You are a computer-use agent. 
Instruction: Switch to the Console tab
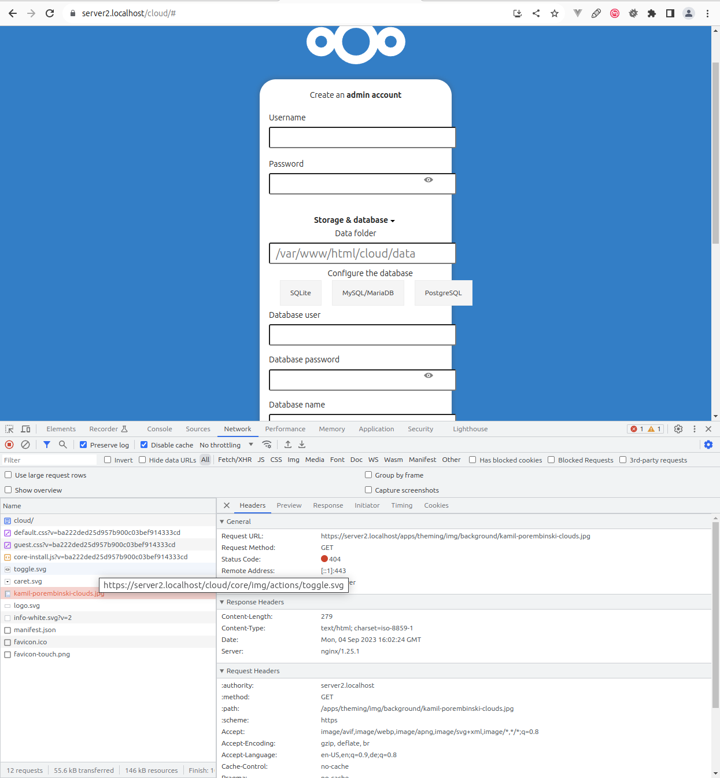click(x=159, y=428)
